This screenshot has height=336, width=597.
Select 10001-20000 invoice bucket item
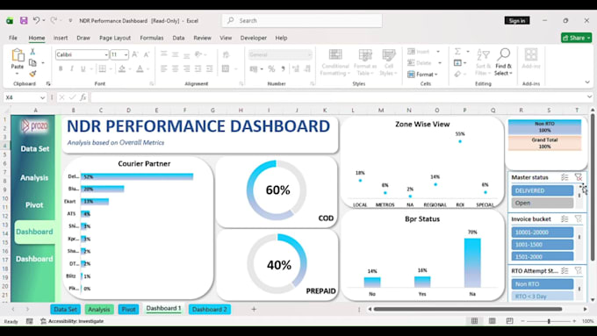[x=543, y=232]
